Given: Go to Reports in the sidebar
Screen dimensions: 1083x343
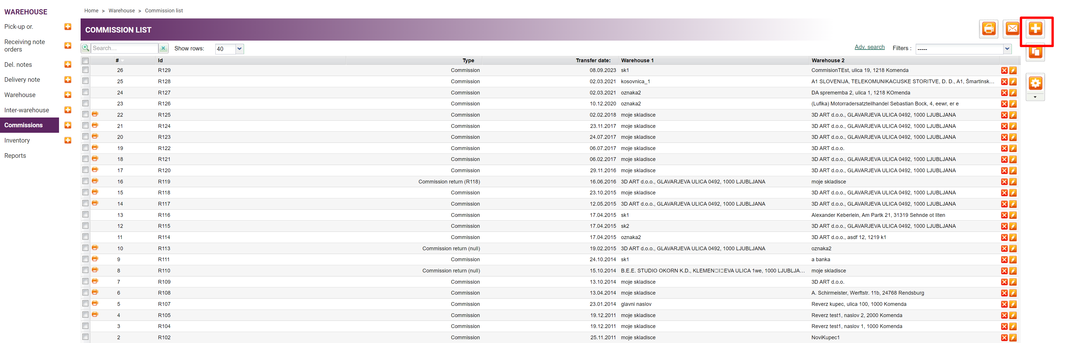Looking at the screenshot, I should pos(15,156).
